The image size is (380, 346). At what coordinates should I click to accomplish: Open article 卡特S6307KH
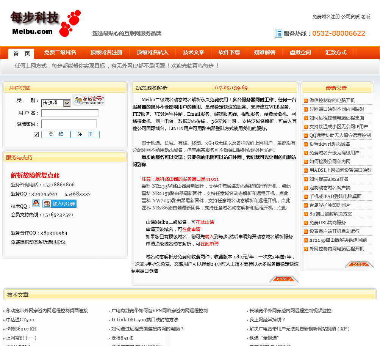click(21, 329)
